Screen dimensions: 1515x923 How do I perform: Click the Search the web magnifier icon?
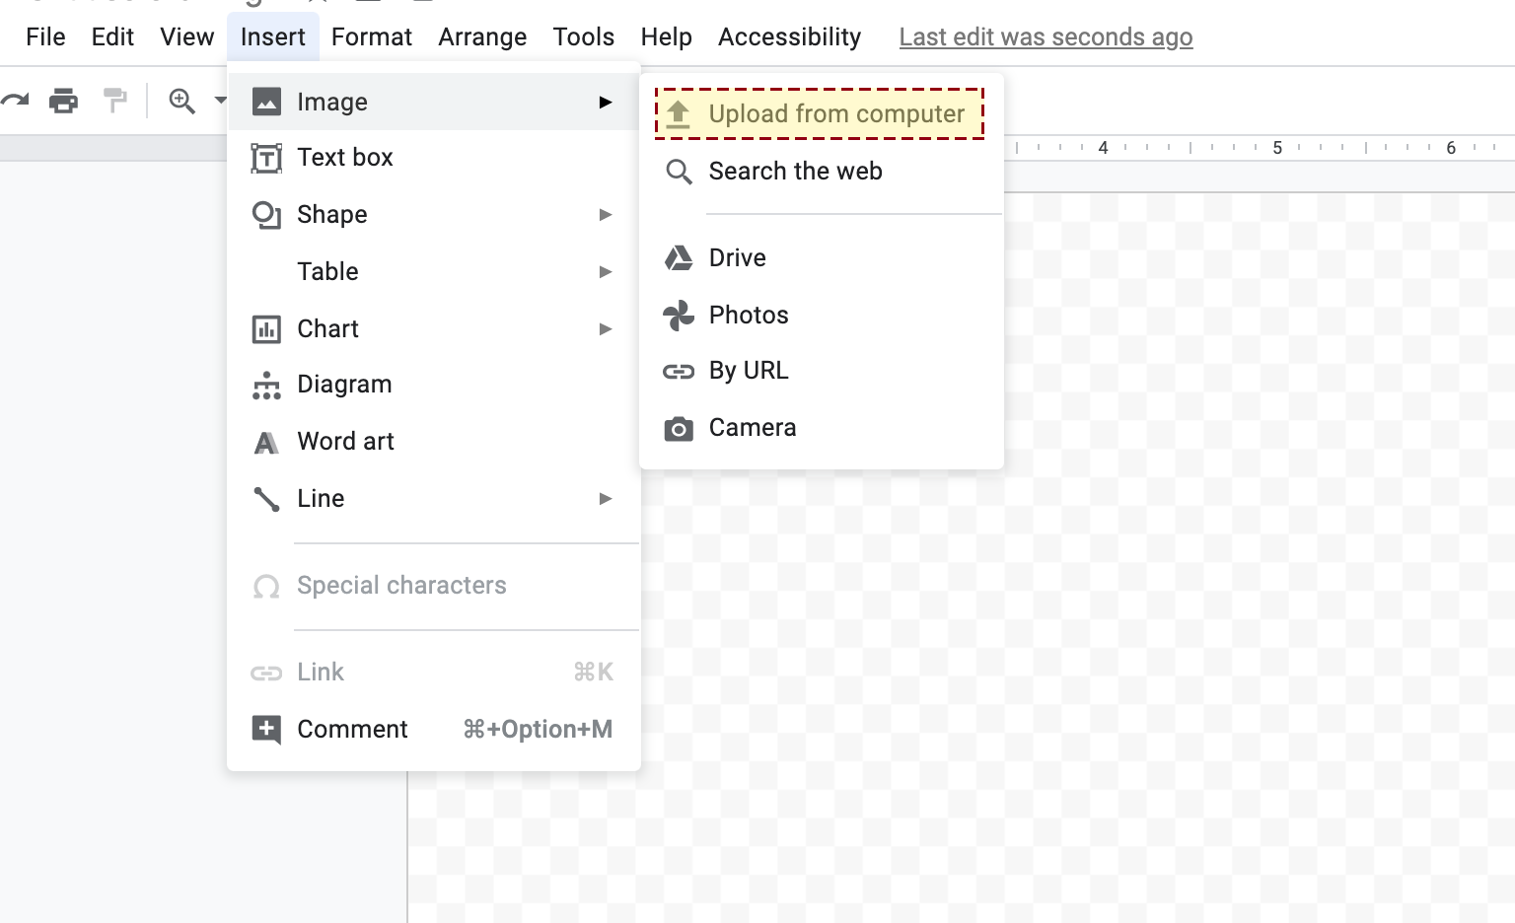tap(679, 172)
